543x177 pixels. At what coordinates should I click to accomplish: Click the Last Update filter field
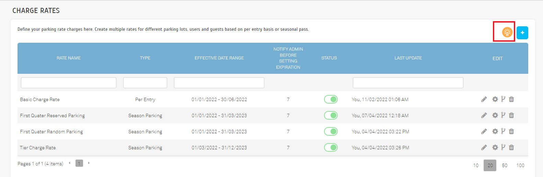coord(408,83)
